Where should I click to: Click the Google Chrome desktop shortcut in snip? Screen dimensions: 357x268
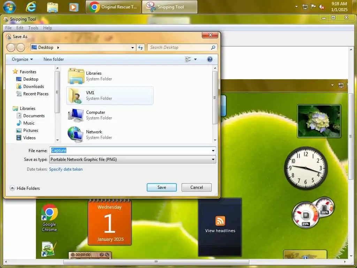click(x=50, y=218)
